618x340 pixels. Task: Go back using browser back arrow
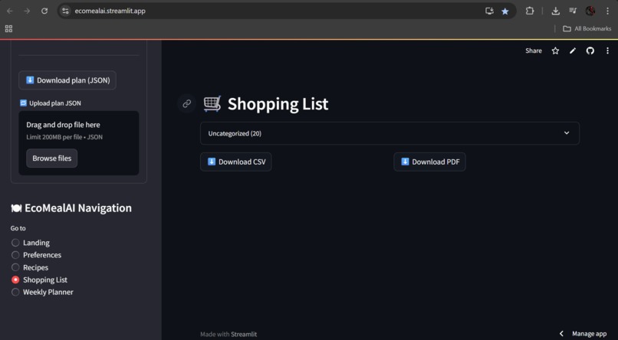click(x=10, y=11)
